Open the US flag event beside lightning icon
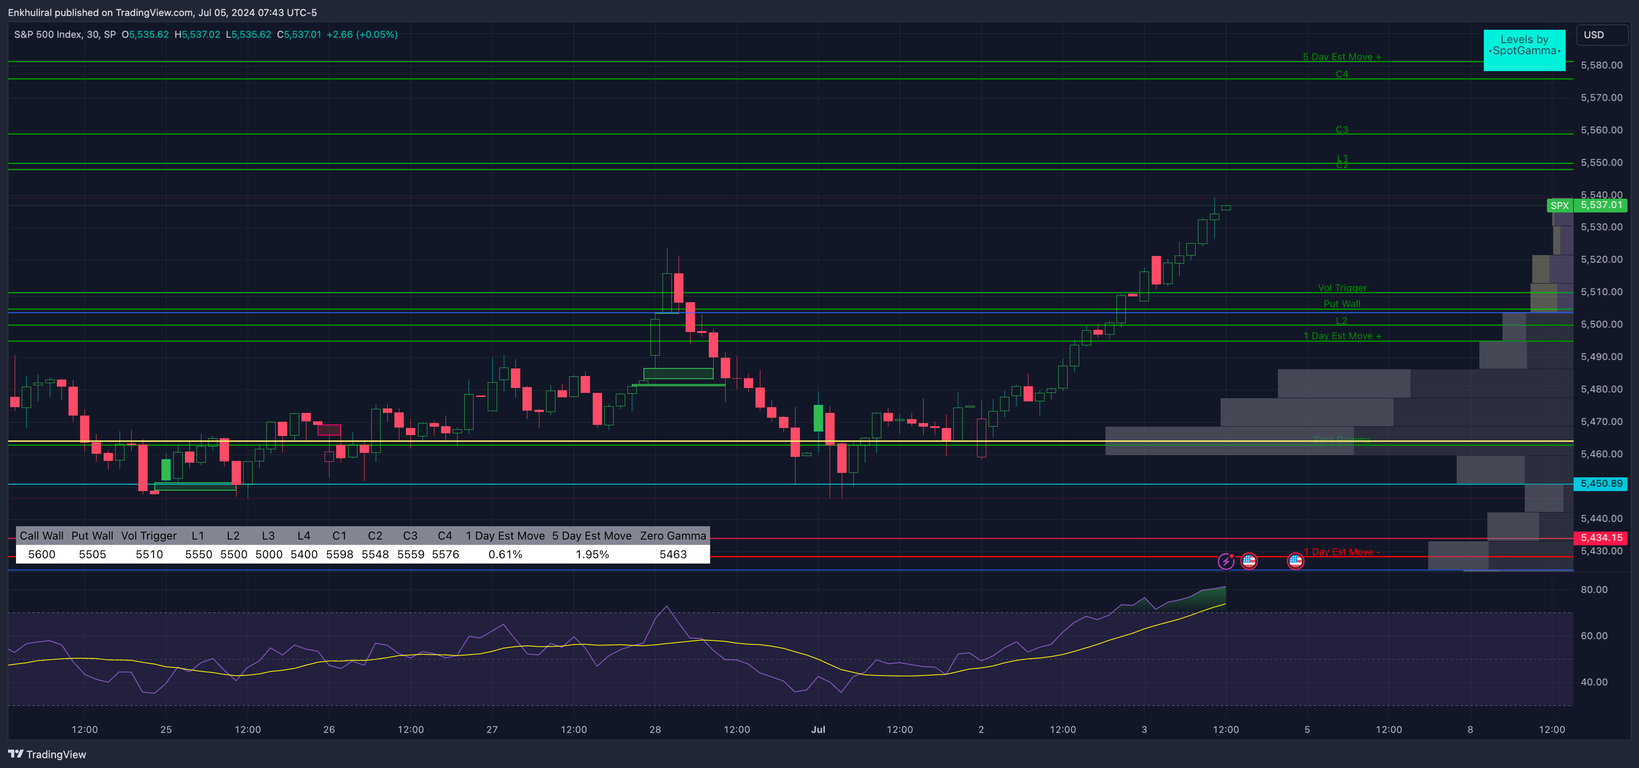 click(1248, 561)
